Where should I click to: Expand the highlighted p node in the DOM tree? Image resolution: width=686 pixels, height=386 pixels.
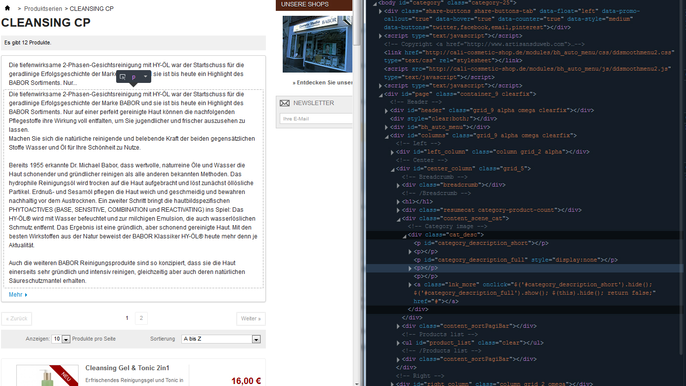coord(410,268)
